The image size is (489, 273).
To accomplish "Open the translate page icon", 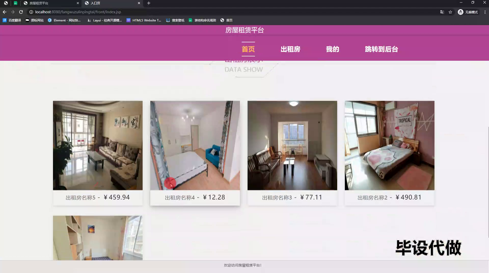I will (x=442, y=12).
